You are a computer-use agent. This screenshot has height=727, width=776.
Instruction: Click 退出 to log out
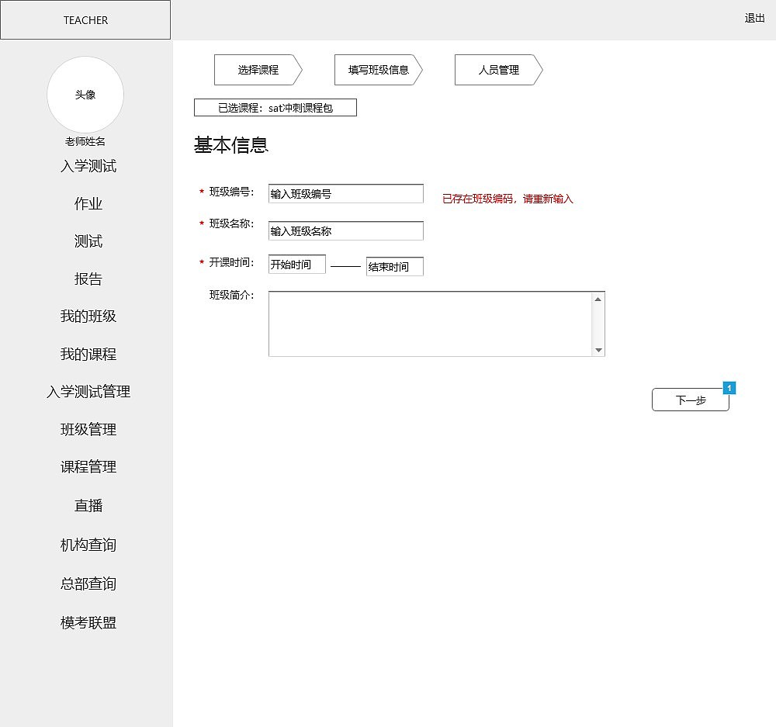755,19
